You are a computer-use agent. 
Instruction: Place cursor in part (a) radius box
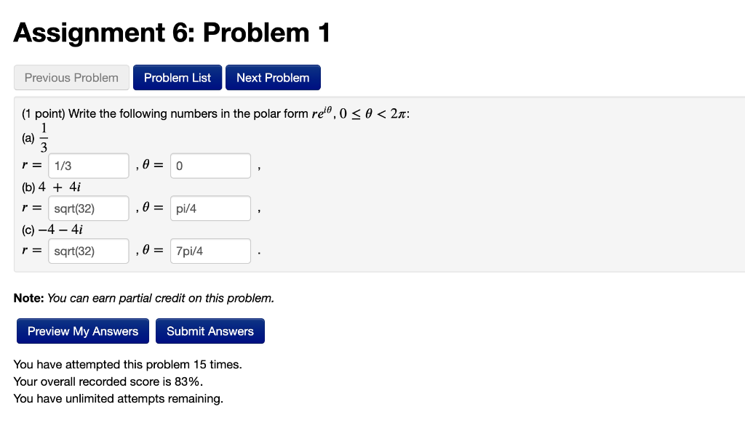[88, 165]
